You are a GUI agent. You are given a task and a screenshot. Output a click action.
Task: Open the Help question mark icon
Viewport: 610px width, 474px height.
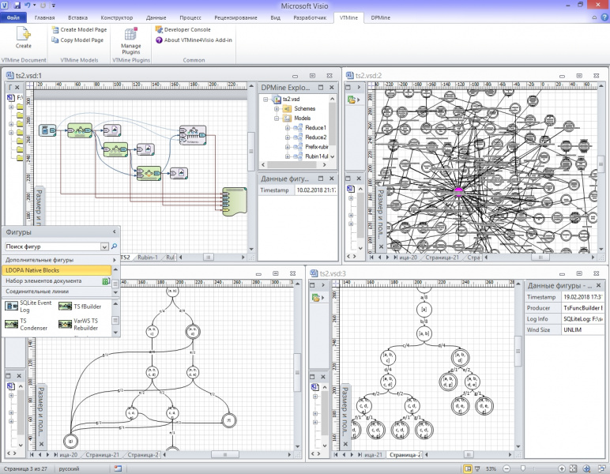click(x=604, y=17)
